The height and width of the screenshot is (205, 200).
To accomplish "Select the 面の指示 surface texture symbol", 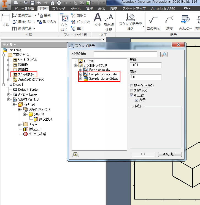I will pyautogui.click(x=153, y=23).
